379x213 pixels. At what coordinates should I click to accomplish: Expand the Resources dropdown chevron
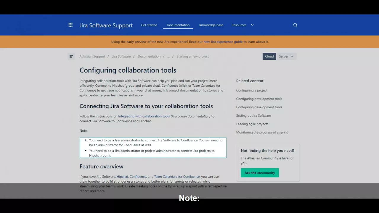(252, 25)
